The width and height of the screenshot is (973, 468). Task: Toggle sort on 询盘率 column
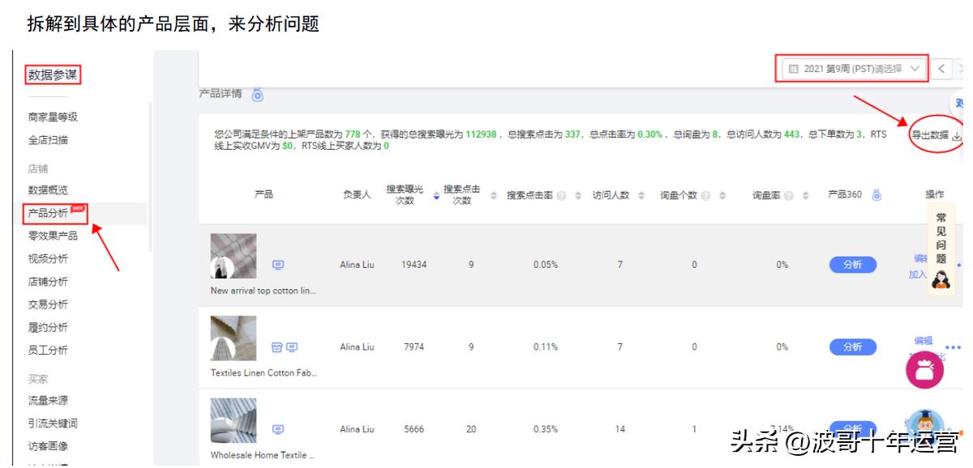[804, 196]
